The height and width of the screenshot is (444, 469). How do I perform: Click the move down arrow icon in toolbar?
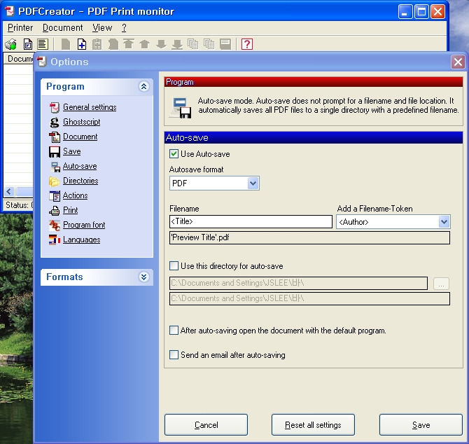point(161,44)
